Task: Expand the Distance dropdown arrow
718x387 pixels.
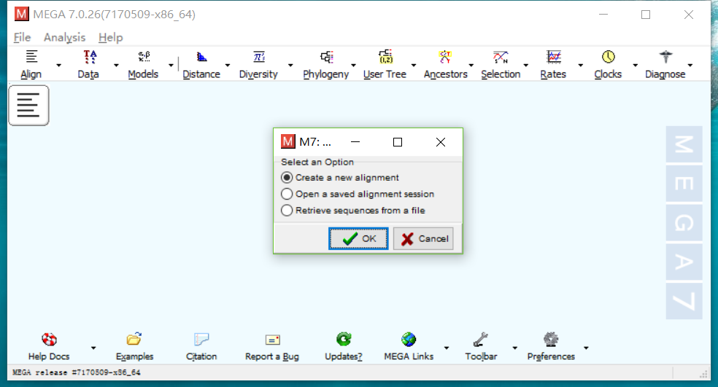Action: [228, 66]
